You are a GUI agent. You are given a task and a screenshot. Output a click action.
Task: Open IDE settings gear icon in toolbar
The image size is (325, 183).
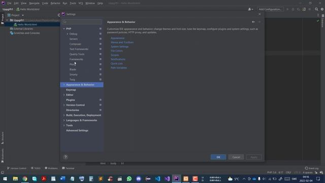[x=322, y=9]
